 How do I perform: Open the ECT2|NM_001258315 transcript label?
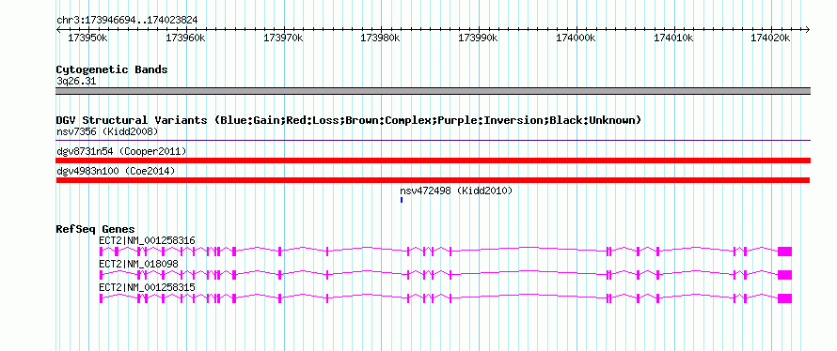148,287
